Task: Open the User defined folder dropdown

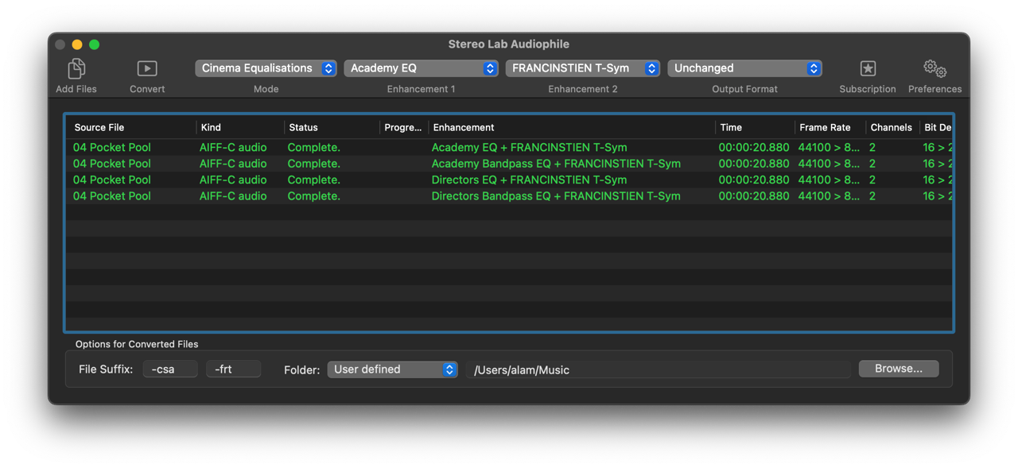Action: tap(392, 369)
